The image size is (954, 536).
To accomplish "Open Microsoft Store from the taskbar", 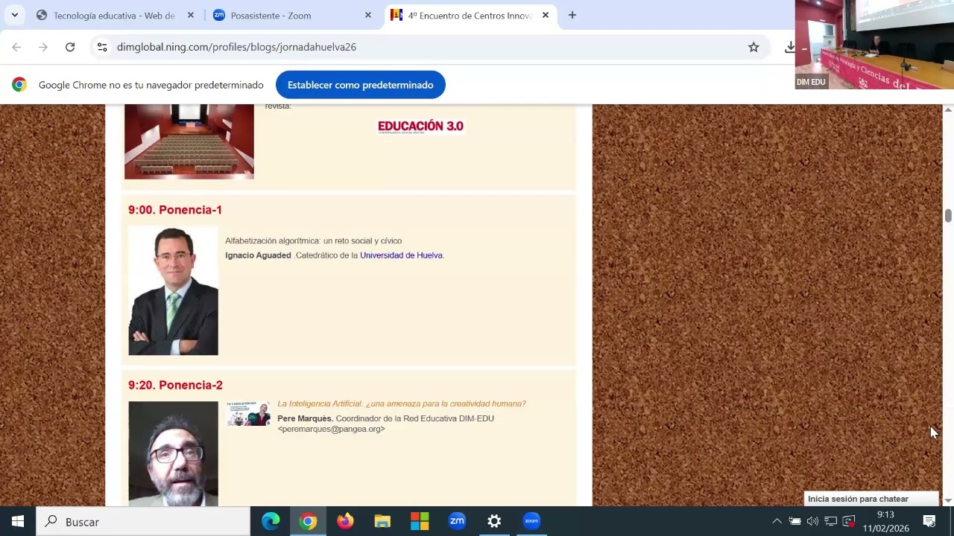I will tap(420, 521).
